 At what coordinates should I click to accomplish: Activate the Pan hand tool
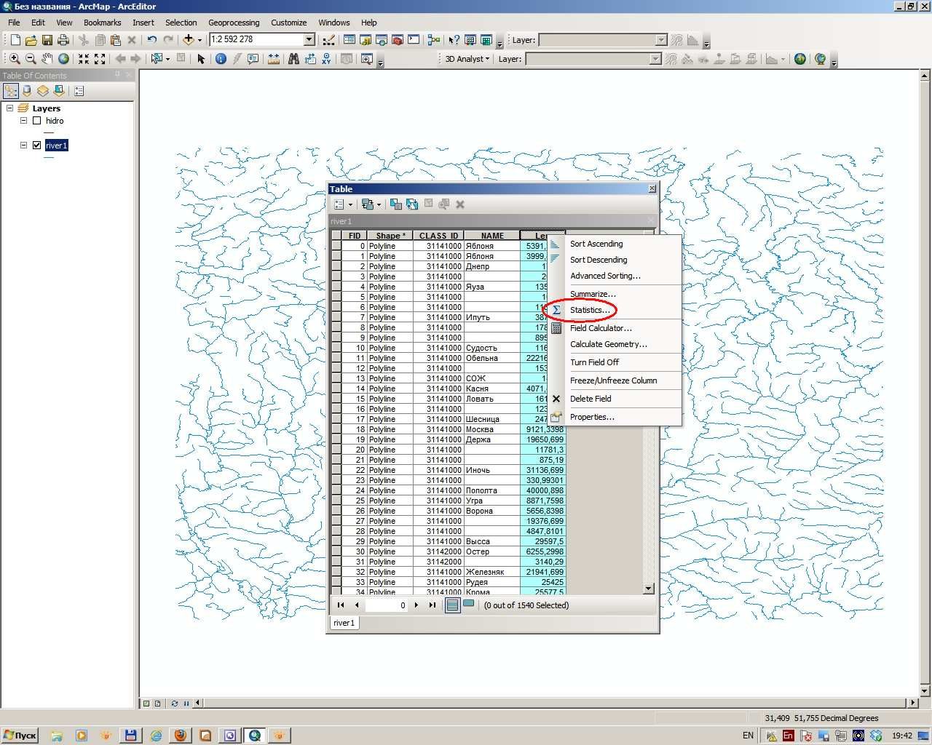(47, 59)
